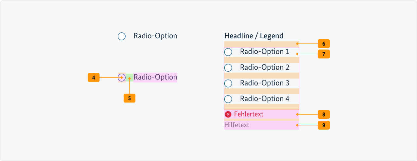The height and width of the screenshot is (161, 417).
Task: Click the Hilfetext helper text
Action: click(x=237, y=125)
